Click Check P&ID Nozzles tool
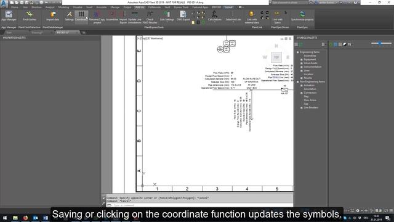 click(x=150, y=17)
